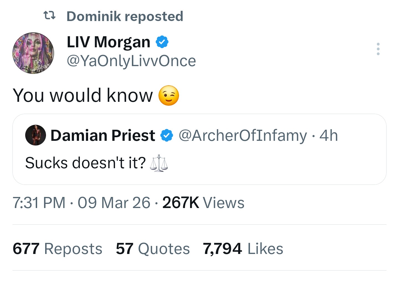View the 267K Views analytics
Image resolution: width=399 pixels, height=283 pixels.
[203, 203]
